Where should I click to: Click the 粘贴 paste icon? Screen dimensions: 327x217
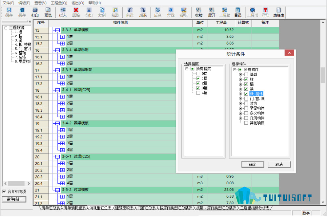point(115,10)
